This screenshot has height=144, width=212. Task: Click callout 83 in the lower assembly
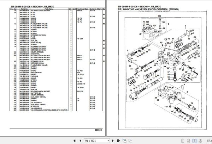point(183,98)
